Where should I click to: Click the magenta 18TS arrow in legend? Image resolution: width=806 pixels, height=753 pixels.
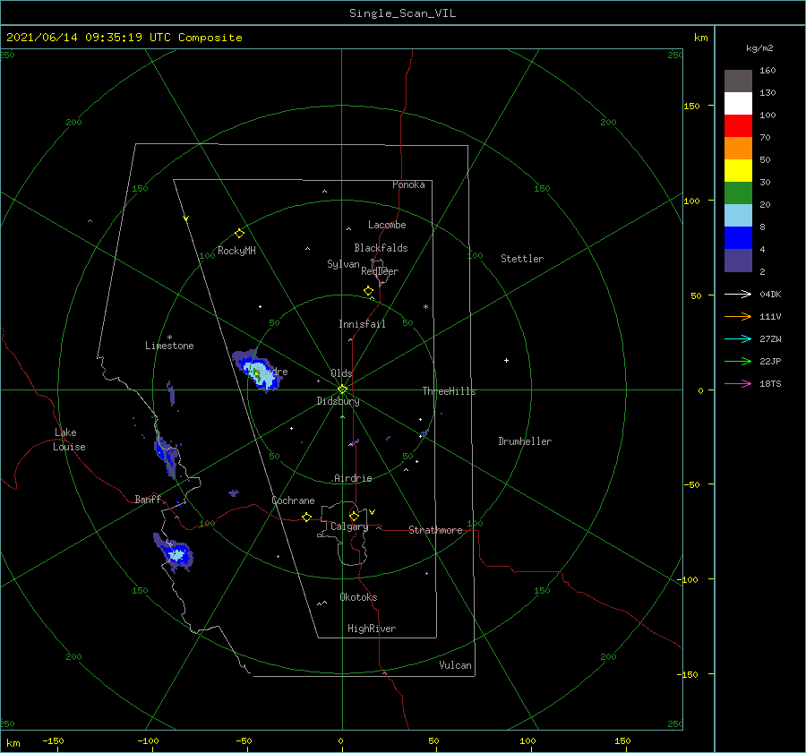[738, 383]
